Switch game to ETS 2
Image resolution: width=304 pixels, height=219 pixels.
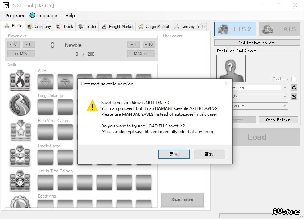point(235,29)
